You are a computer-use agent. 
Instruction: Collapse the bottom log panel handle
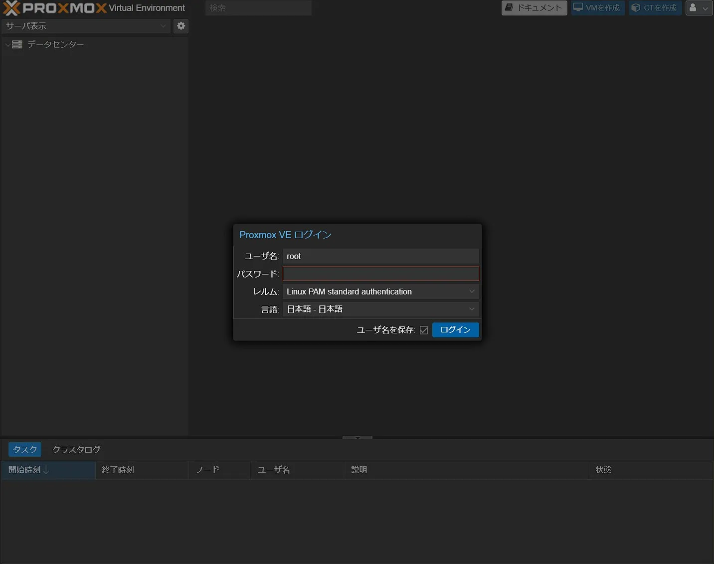[357, 437]
